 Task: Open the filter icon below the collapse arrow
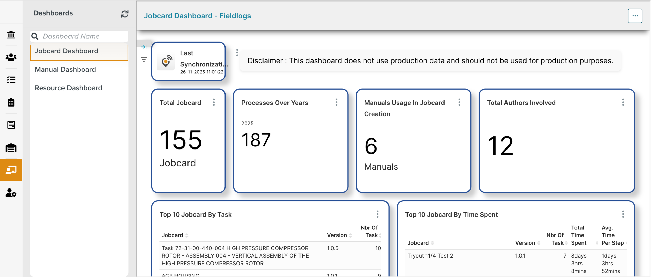(144, 59)
